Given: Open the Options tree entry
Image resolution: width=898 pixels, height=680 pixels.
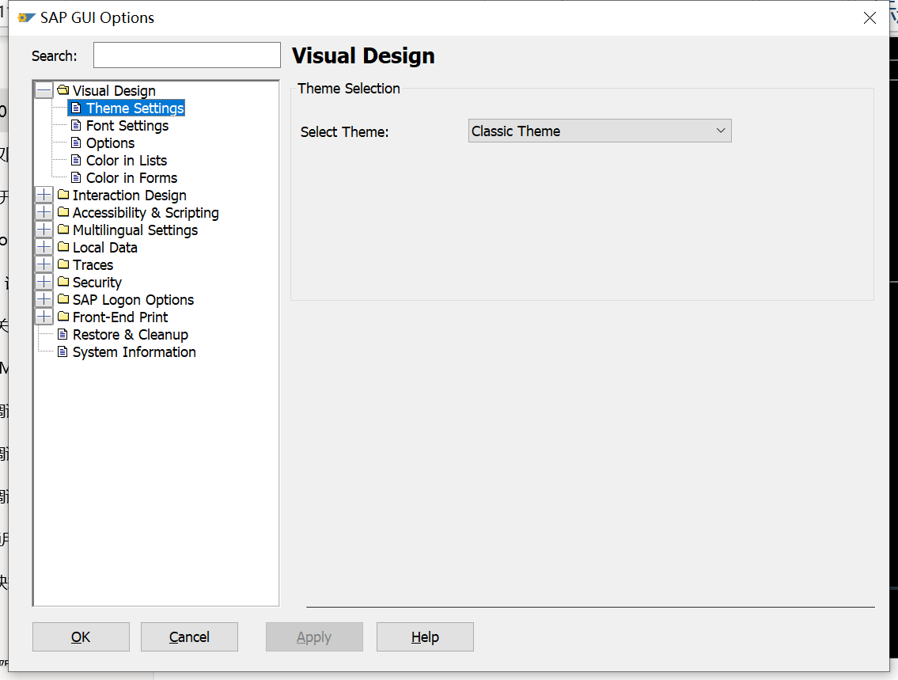Looking at the screenshot, I should [111, 142].
